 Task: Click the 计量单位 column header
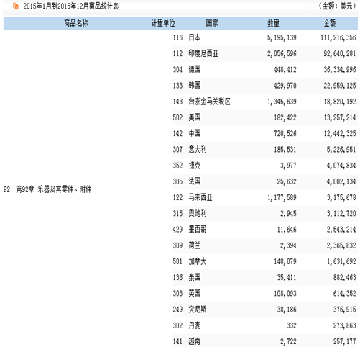[x=163, y=23]
